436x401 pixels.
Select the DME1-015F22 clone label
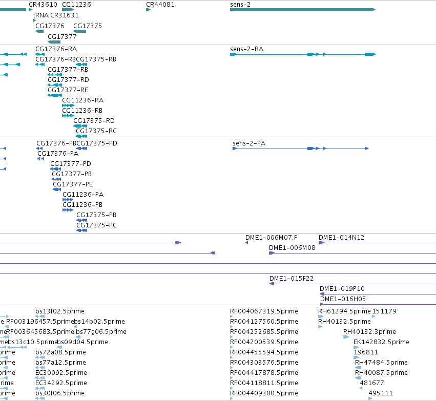coord(292,279)
